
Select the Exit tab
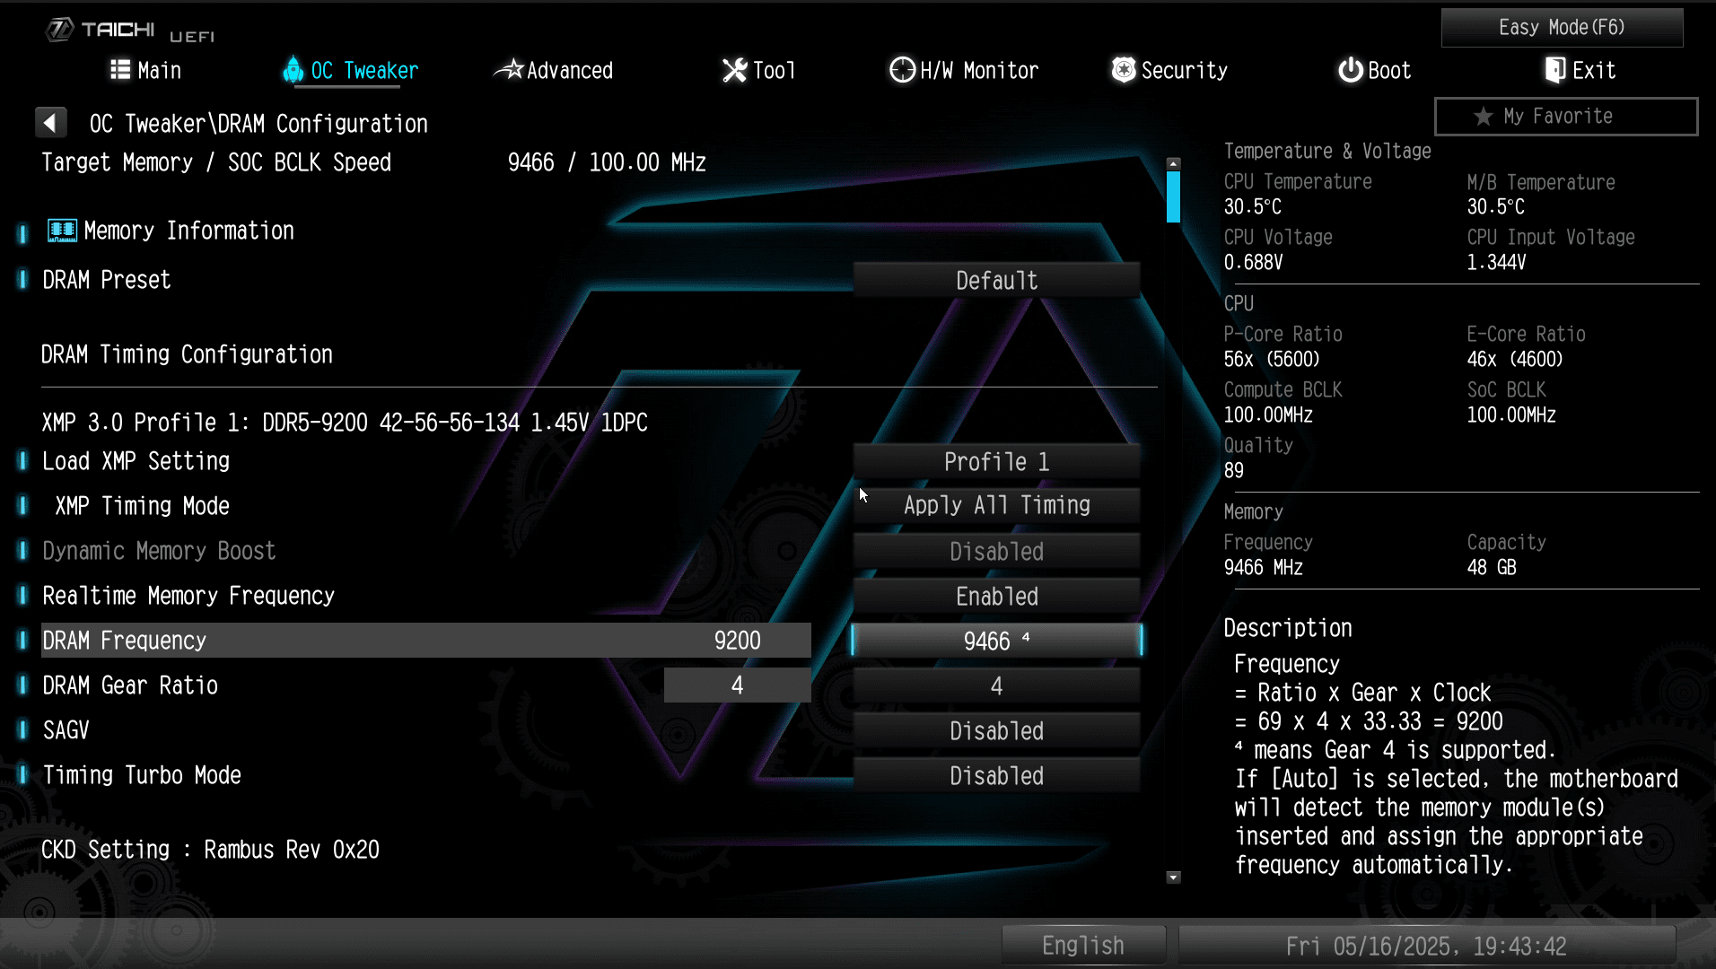[x=1580, y=70]
